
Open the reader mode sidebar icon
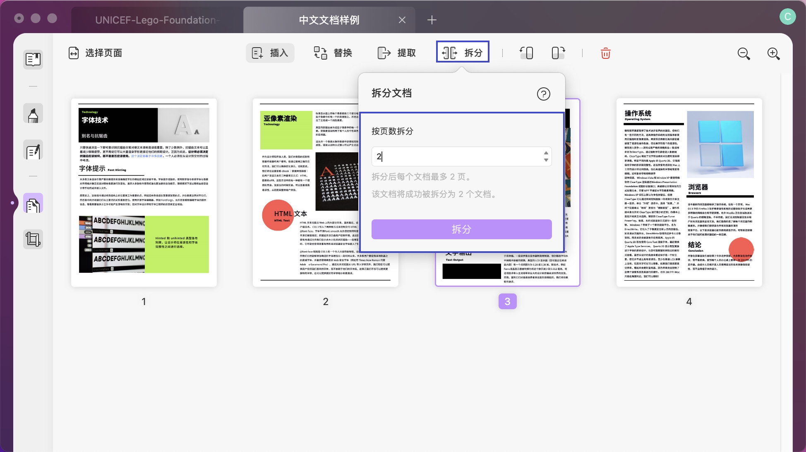[33, 59]
